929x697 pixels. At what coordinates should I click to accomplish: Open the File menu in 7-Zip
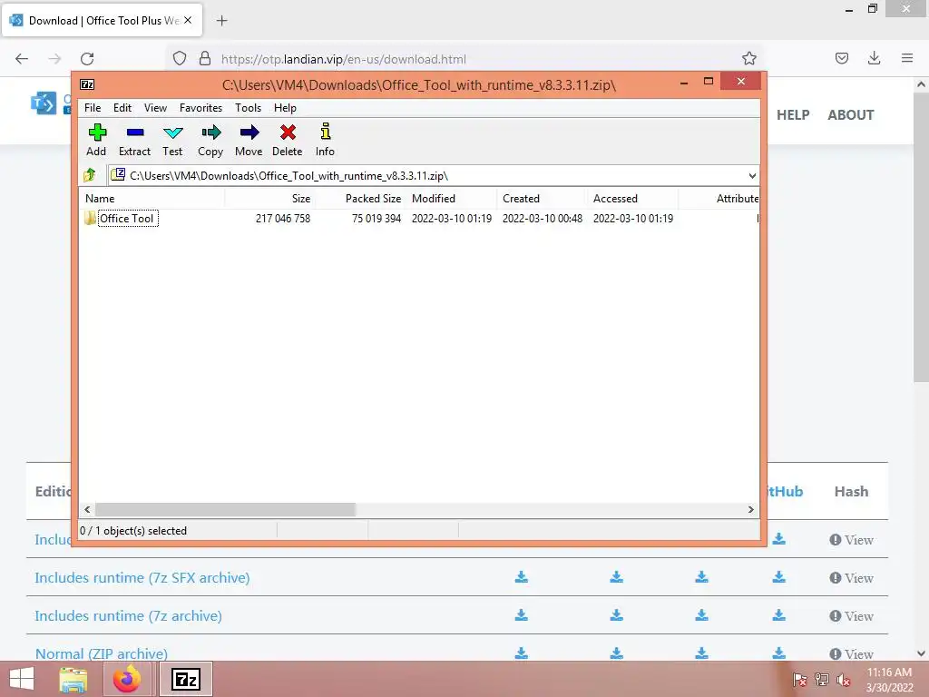point(93,108)
